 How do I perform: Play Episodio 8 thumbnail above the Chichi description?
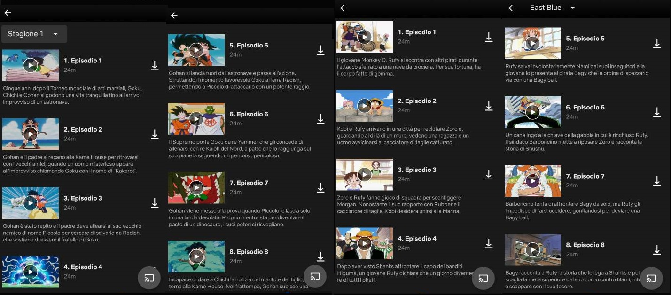pos(196,256)
